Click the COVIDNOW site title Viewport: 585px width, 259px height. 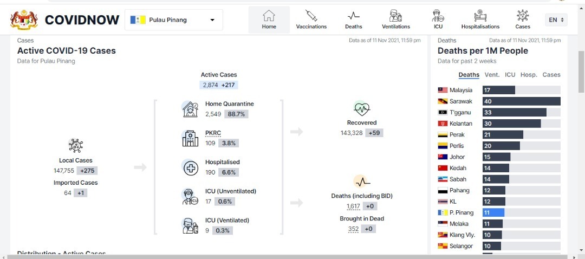tap(82, 20)
